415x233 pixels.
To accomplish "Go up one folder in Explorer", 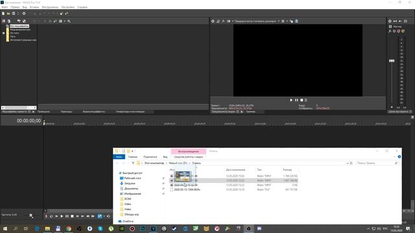I will 133,163.
